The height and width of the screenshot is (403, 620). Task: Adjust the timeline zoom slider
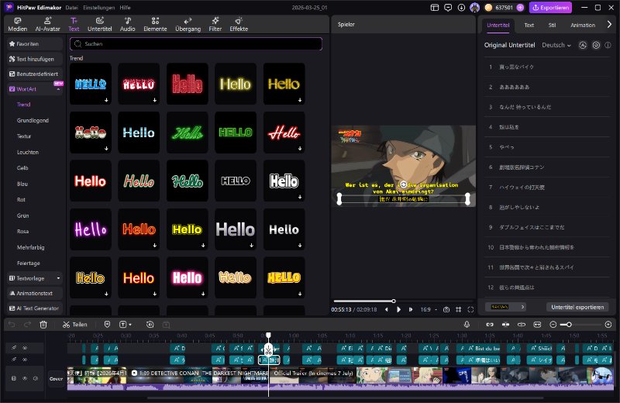580,324
